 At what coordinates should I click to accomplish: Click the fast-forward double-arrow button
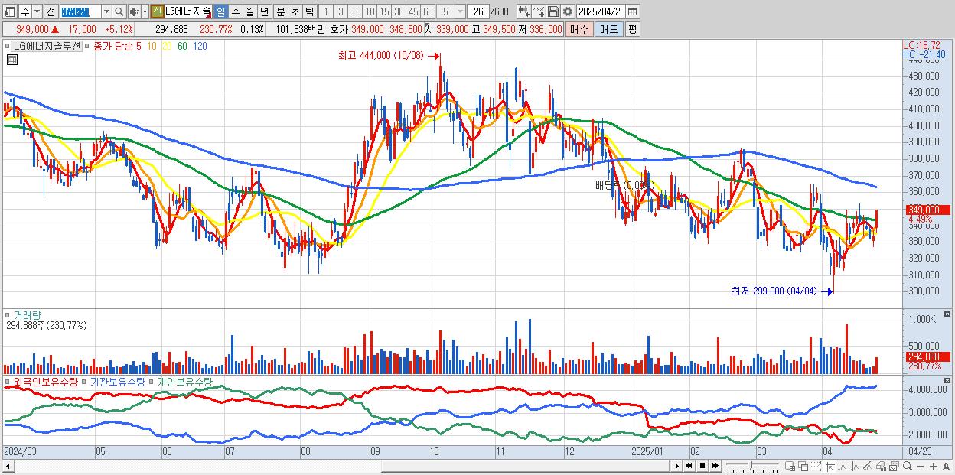[x=715, y=466]
